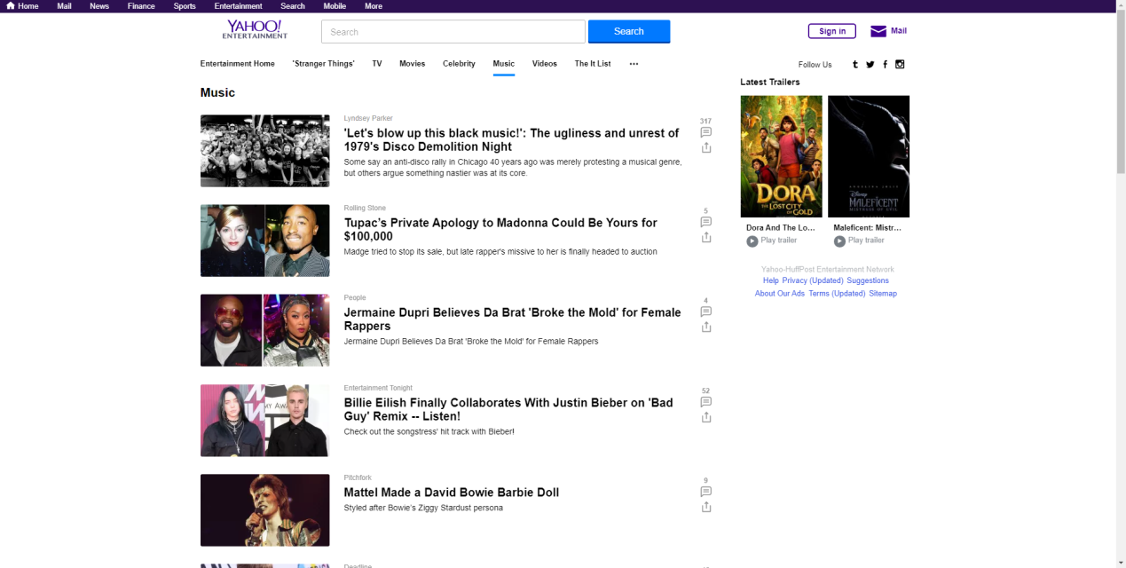Open the Billie Eilish Bad Guy Remix headline

(x=508, y=409)
